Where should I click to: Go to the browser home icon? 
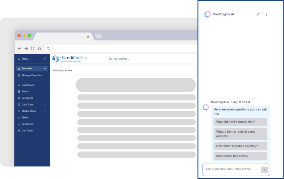39,48
